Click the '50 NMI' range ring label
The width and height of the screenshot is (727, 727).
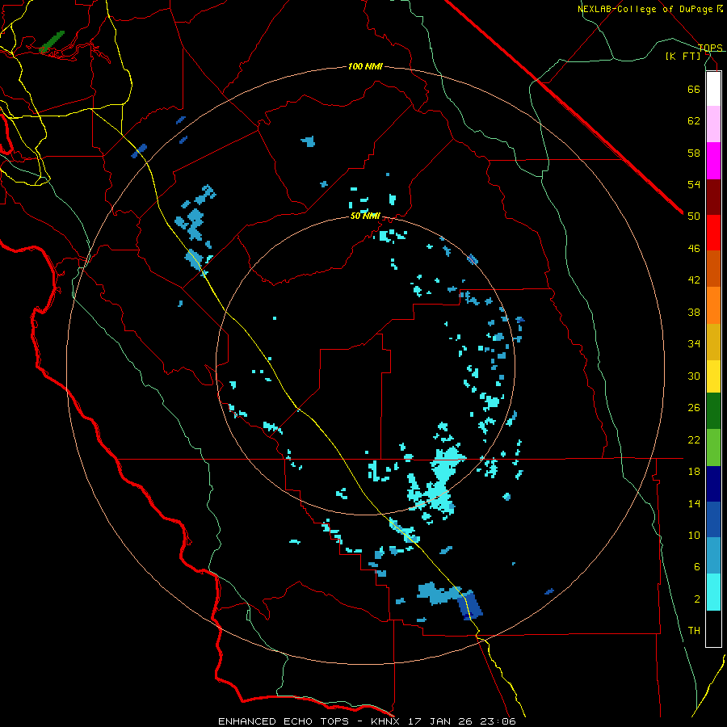365,216
